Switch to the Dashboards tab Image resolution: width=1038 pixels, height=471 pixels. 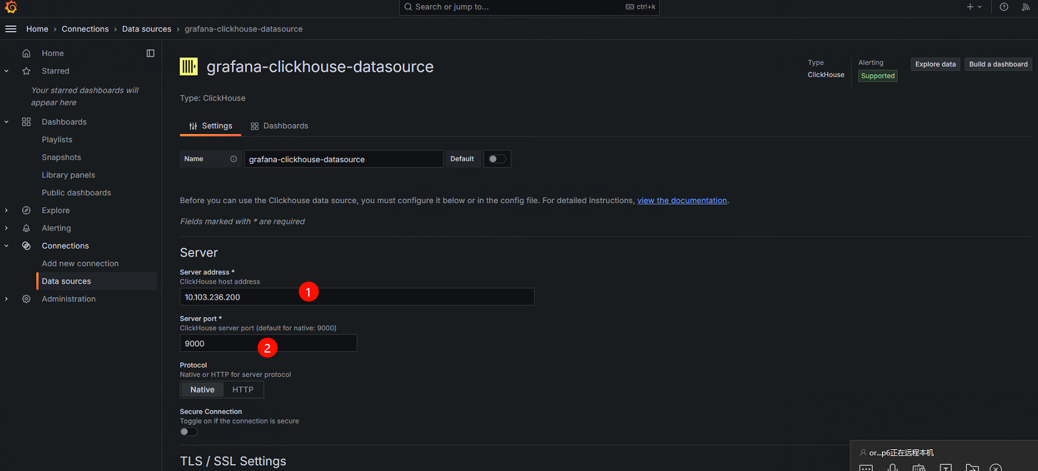pyautogui.click(x=279, y=126)
